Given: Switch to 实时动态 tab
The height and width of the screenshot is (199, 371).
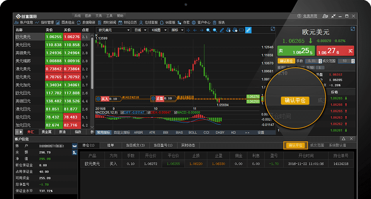Looking at the screenshot, I should [188, 145].
